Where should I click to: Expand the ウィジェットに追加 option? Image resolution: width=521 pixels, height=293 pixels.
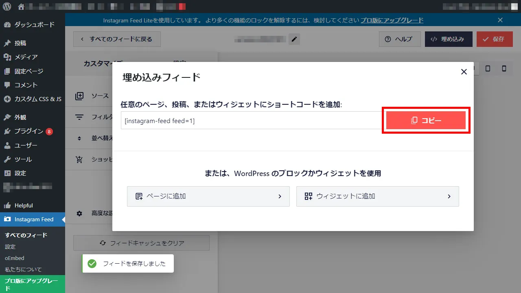pyautogui.click(x=377, y=196)
